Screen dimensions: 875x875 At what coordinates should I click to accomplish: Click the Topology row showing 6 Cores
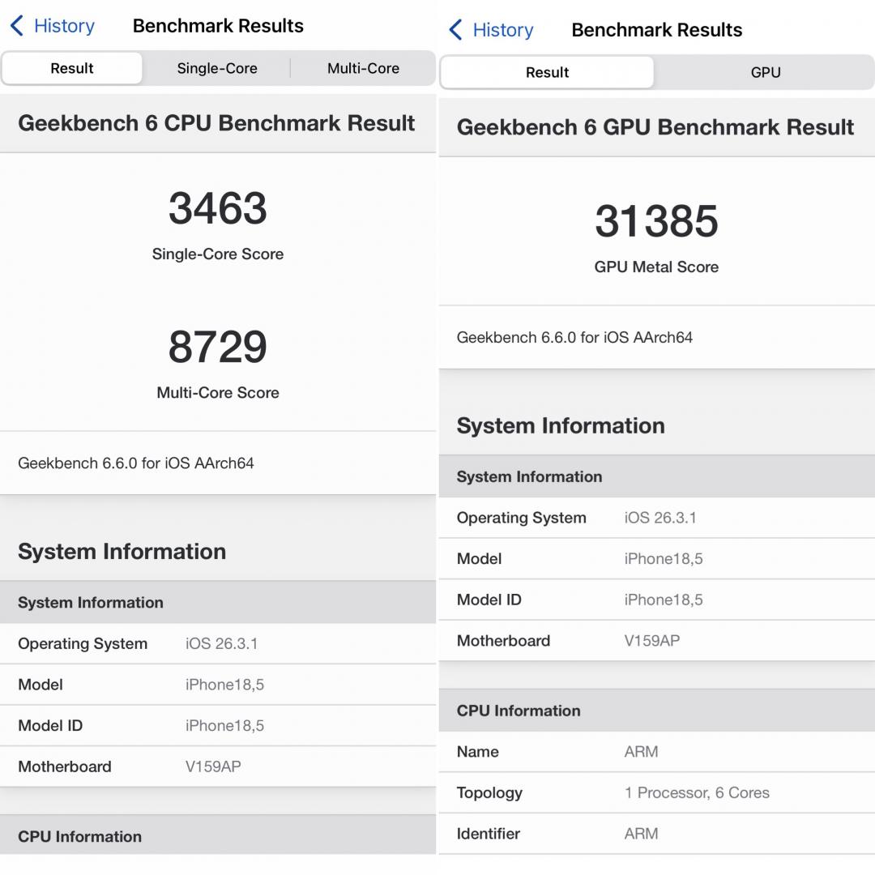pos(656,793)
